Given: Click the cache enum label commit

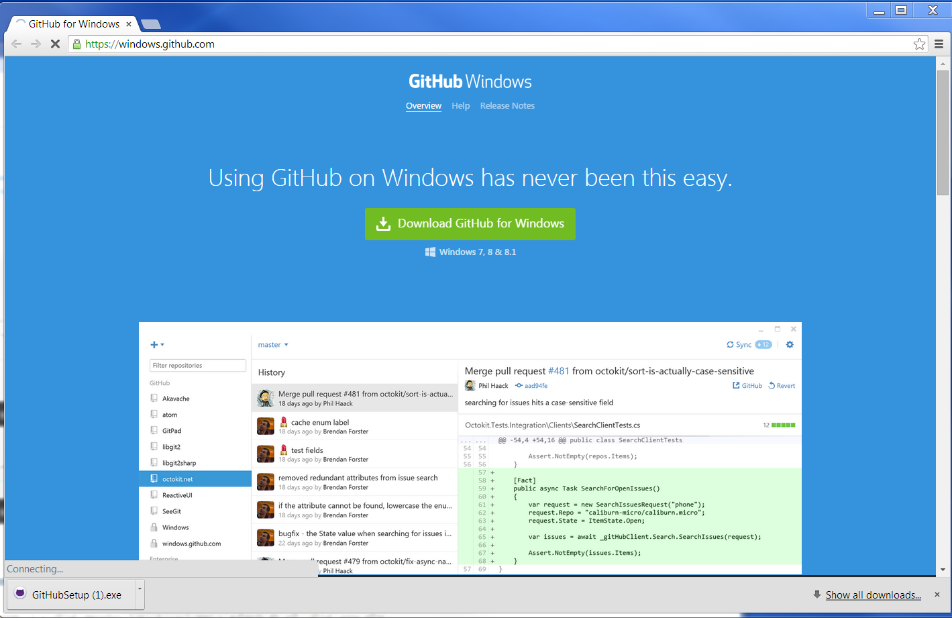Looking at the screenshot, I should click(x=355, y=426).
